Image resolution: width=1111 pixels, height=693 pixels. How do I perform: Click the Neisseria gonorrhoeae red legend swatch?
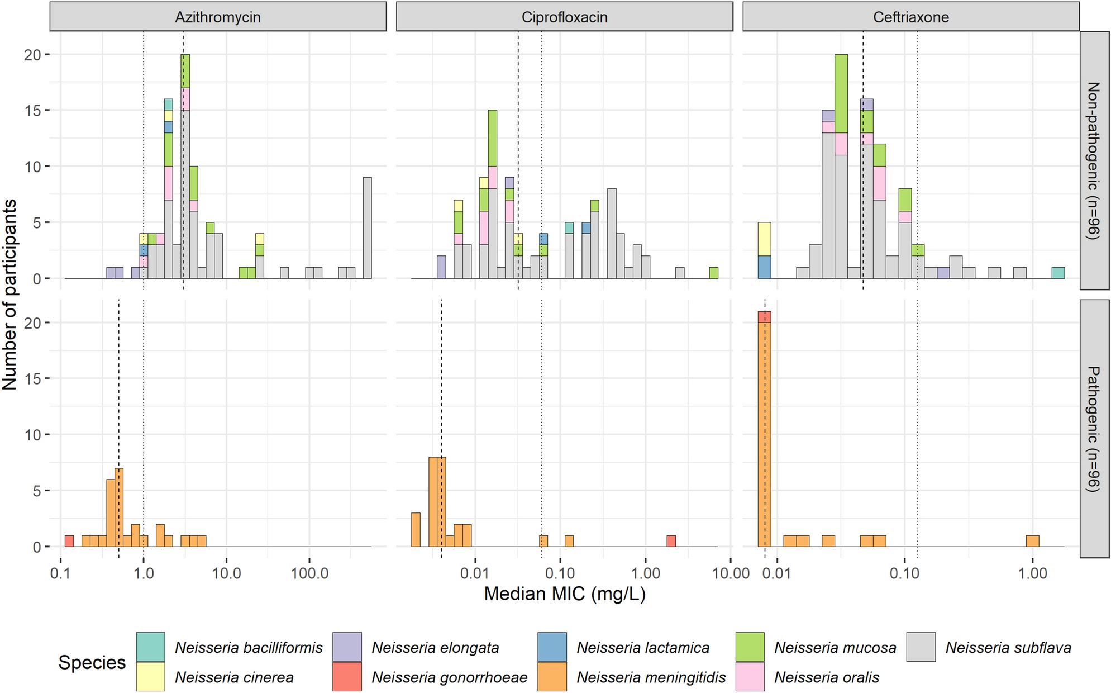tap(347, 677)
